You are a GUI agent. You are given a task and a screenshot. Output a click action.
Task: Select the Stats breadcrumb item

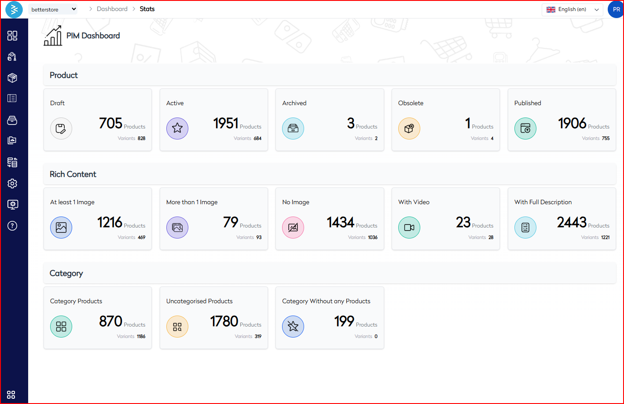(147, 9)
